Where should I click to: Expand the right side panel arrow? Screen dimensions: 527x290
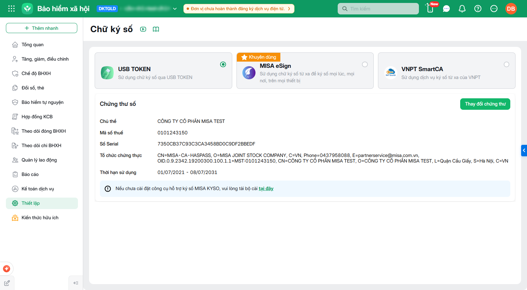524,150
